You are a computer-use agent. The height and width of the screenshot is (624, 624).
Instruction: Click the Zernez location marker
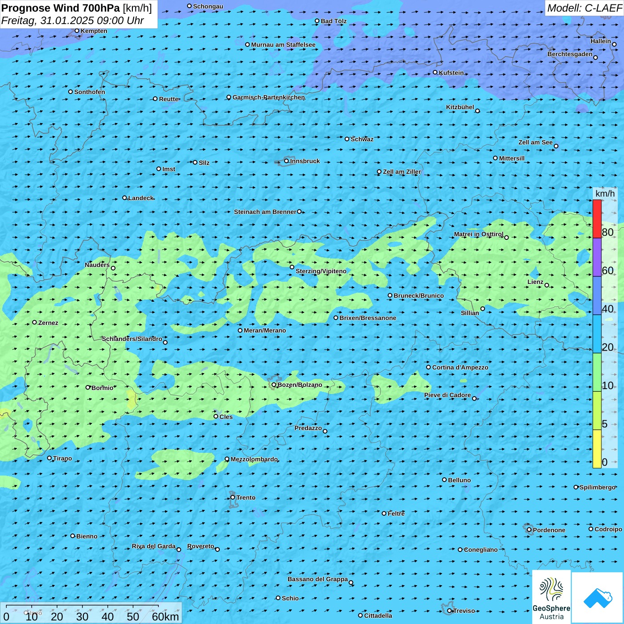point(34,322)
